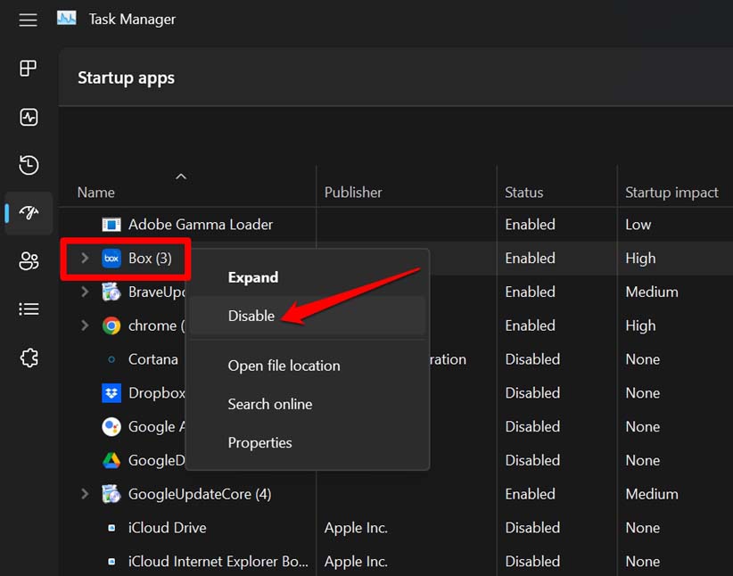The image size is (733, 576).
Task: Switch to the Performance view
Action: 28,117
